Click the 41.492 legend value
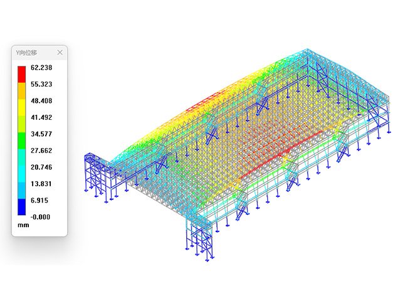This screenshot has width=395, height=301. tap(40, 117)
